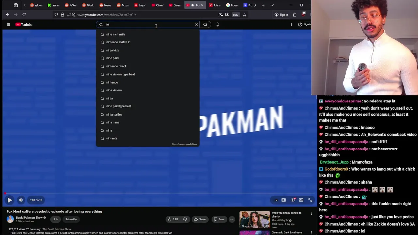Open the browser extensions icon
Image resolution: width=418 pixels, height=235 pixels.
click(295, 15)
